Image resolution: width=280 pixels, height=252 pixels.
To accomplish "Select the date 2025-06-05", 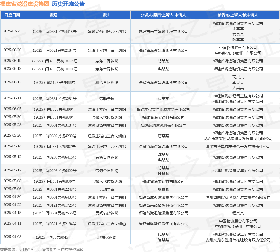I will [x=12, y=109].
